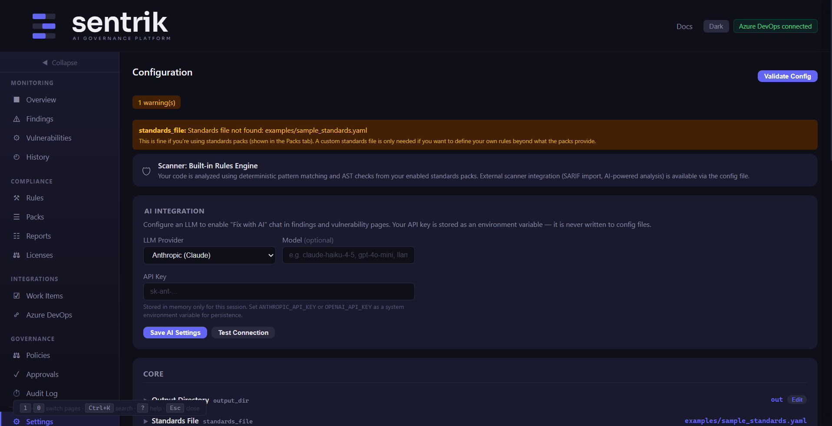
Task: Click the Sentrik logo icon
Action: click(44, 26)
